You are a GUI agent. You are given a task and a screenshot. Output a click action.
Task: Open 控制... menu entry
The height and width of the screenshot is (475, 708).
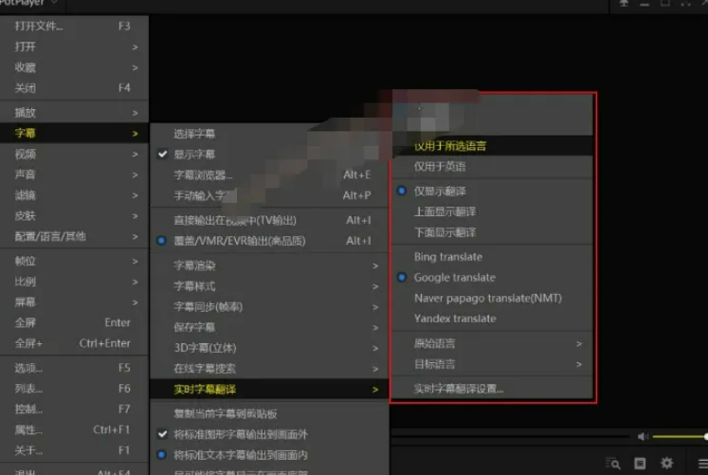(74, 410)
